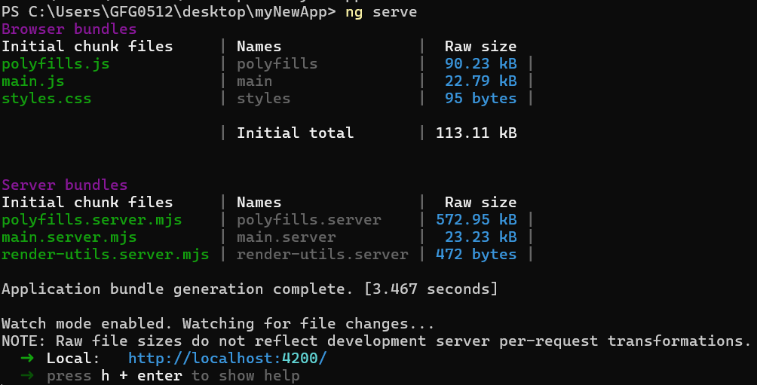Select the polyfills.server.mjs file name
Viewport: 757px width, 385px height.
[92, 220]
